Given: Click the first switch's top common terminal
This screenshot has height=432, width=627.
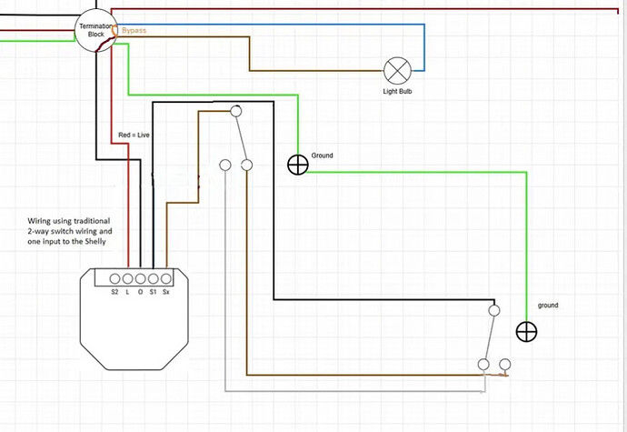Looking at the screenshot, I should [236, 111].
